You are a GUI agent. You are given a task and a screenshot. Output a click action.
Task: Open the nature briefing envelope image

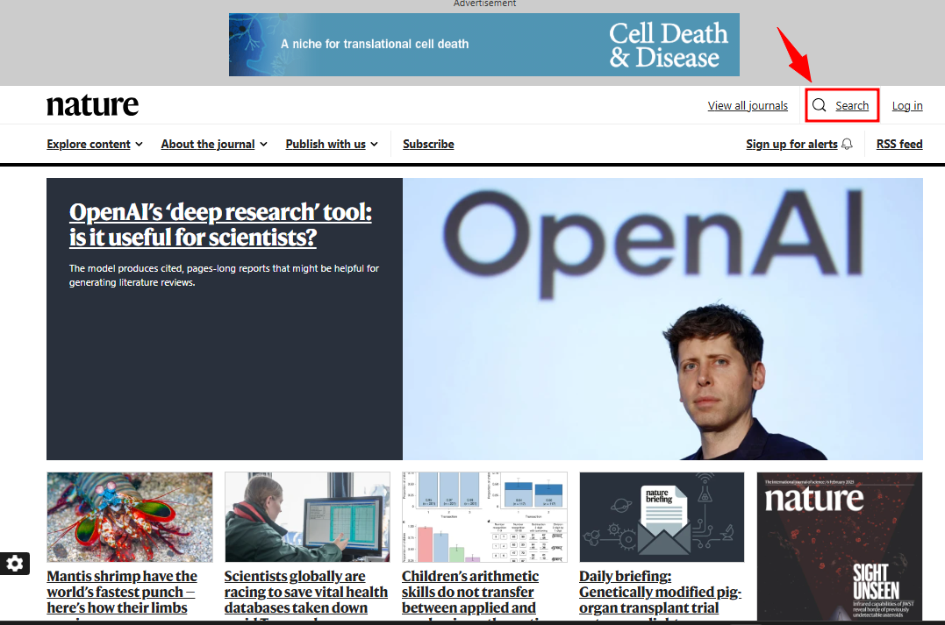662,517
